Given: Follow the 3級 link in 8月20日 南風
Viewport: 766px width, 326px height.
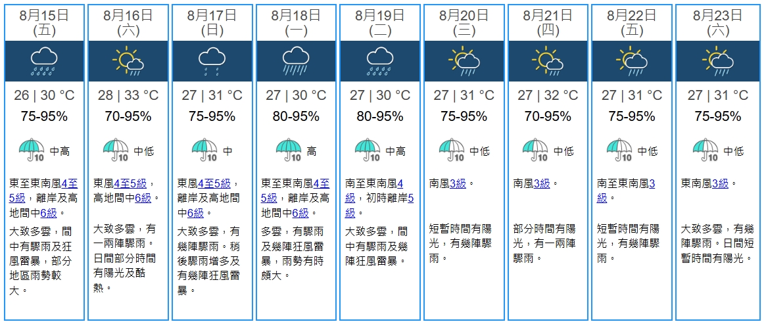Looking at the screenshot, I should click(458, 183).
